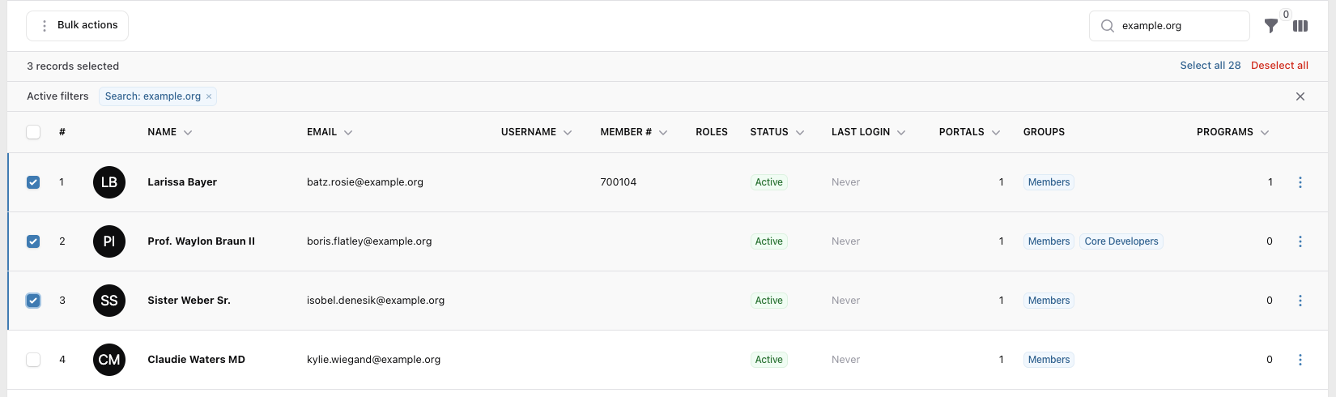Click Members tag in Claudie Waters' row
Screen dimensions: 1336x397
(x=1049, y=360)
